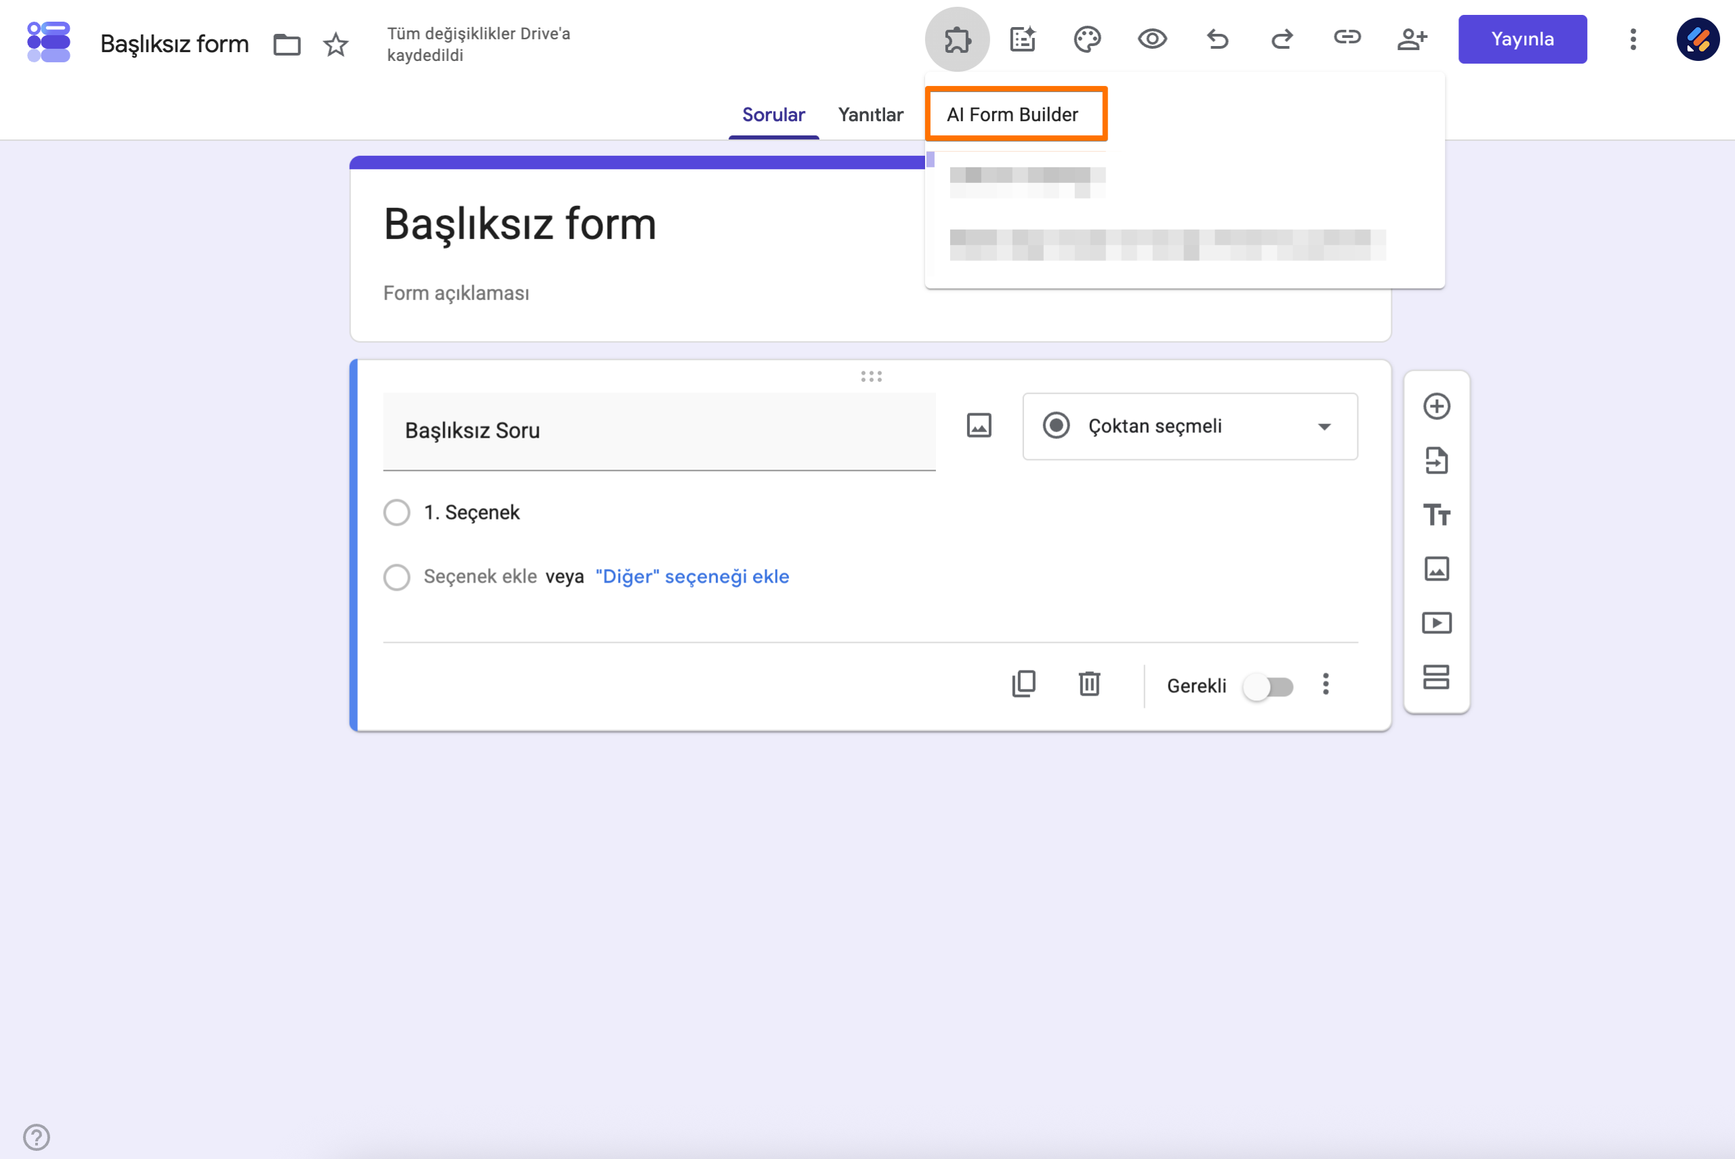The height and width of the screenshot is (1159, 1735).
Task: Add a new question with plus circle icon
Action: 1436,406
